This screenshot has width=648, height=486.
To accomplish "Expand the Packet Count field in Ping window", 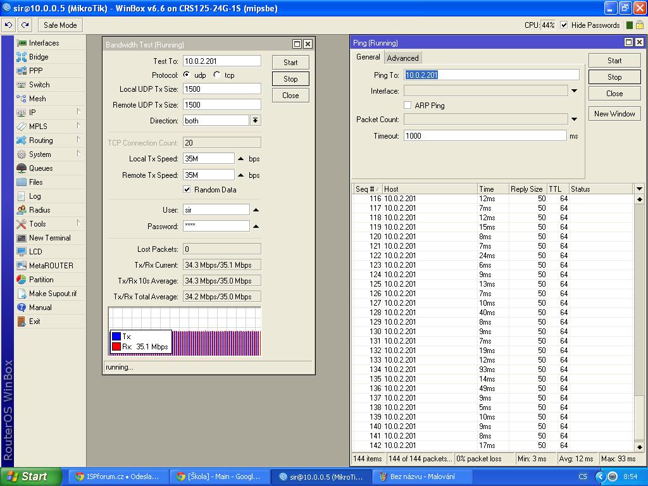I will pyautogui.click(x=575, y=120).
